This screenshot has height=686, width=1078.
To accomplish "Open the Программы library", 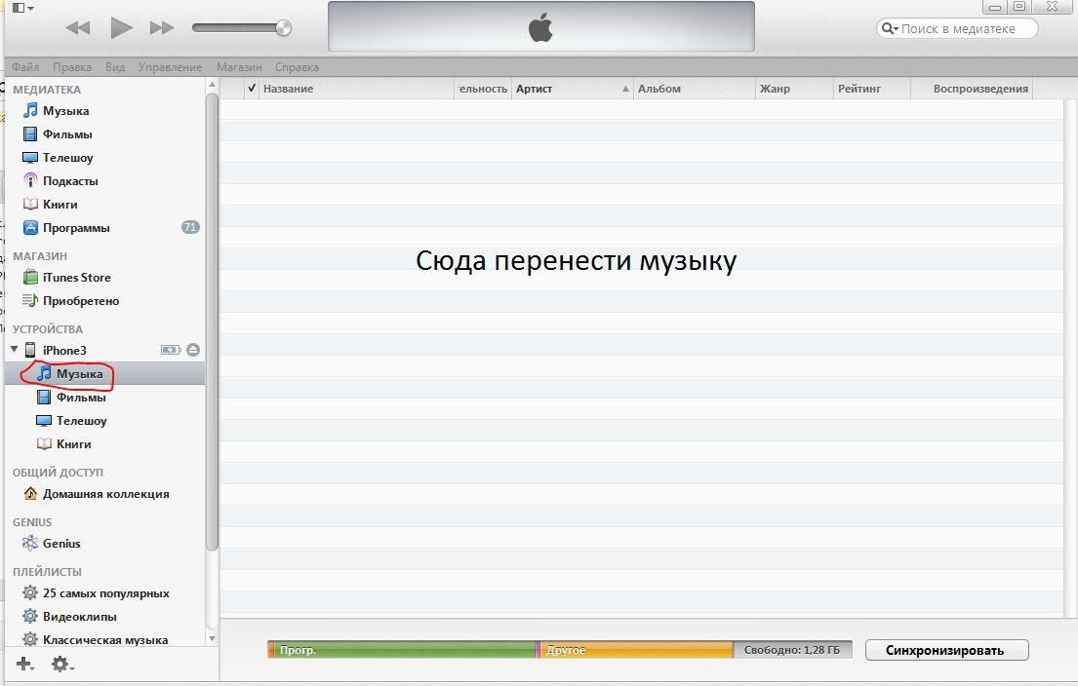I will point(76,227).
